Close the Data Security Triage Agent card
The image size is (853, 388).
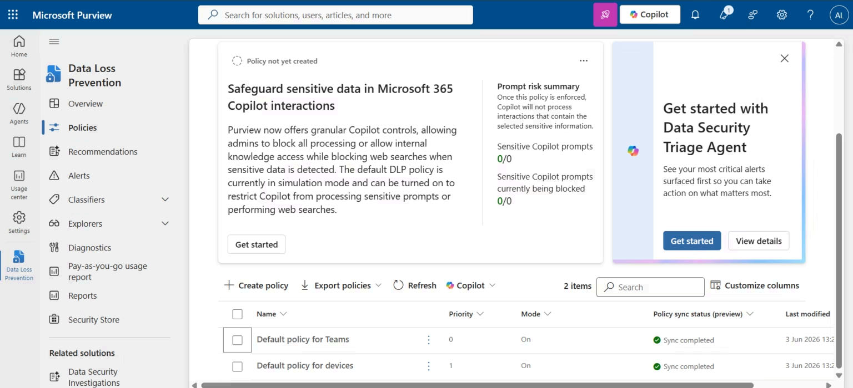784,58
